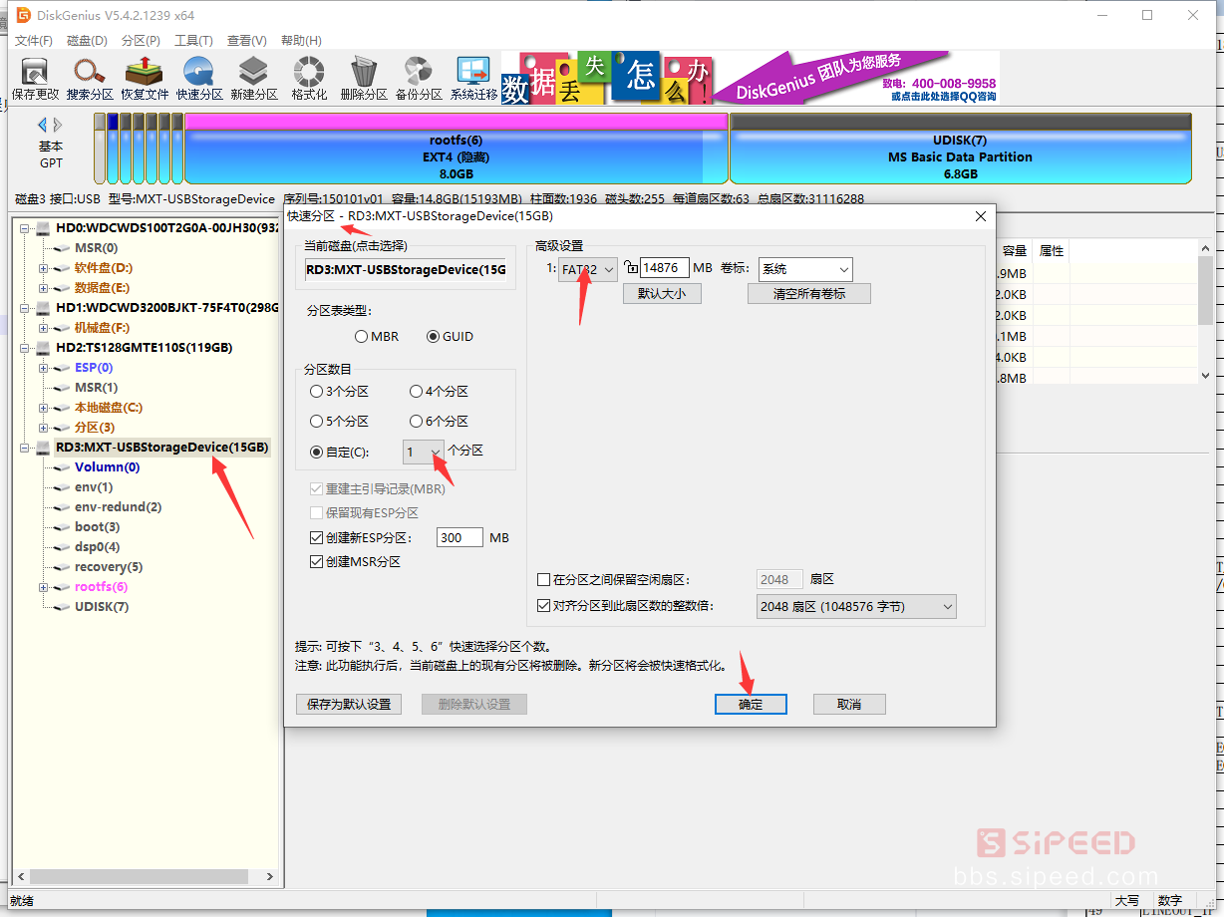Click the 格式化 format icon
Viewport: 1224px width, 917px height.
[x=309, y=79]
